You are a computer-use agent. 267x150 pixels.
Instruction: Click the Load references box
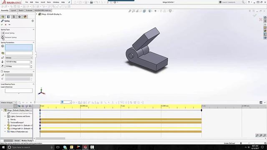pyautogui.click(x=19, y=91)
